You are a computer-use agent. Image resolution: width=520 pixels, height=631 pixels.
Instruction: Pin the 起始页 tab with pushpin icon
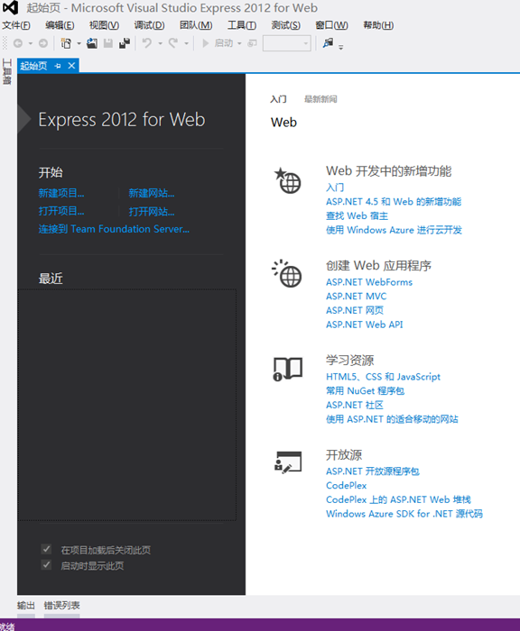(58, 66)
